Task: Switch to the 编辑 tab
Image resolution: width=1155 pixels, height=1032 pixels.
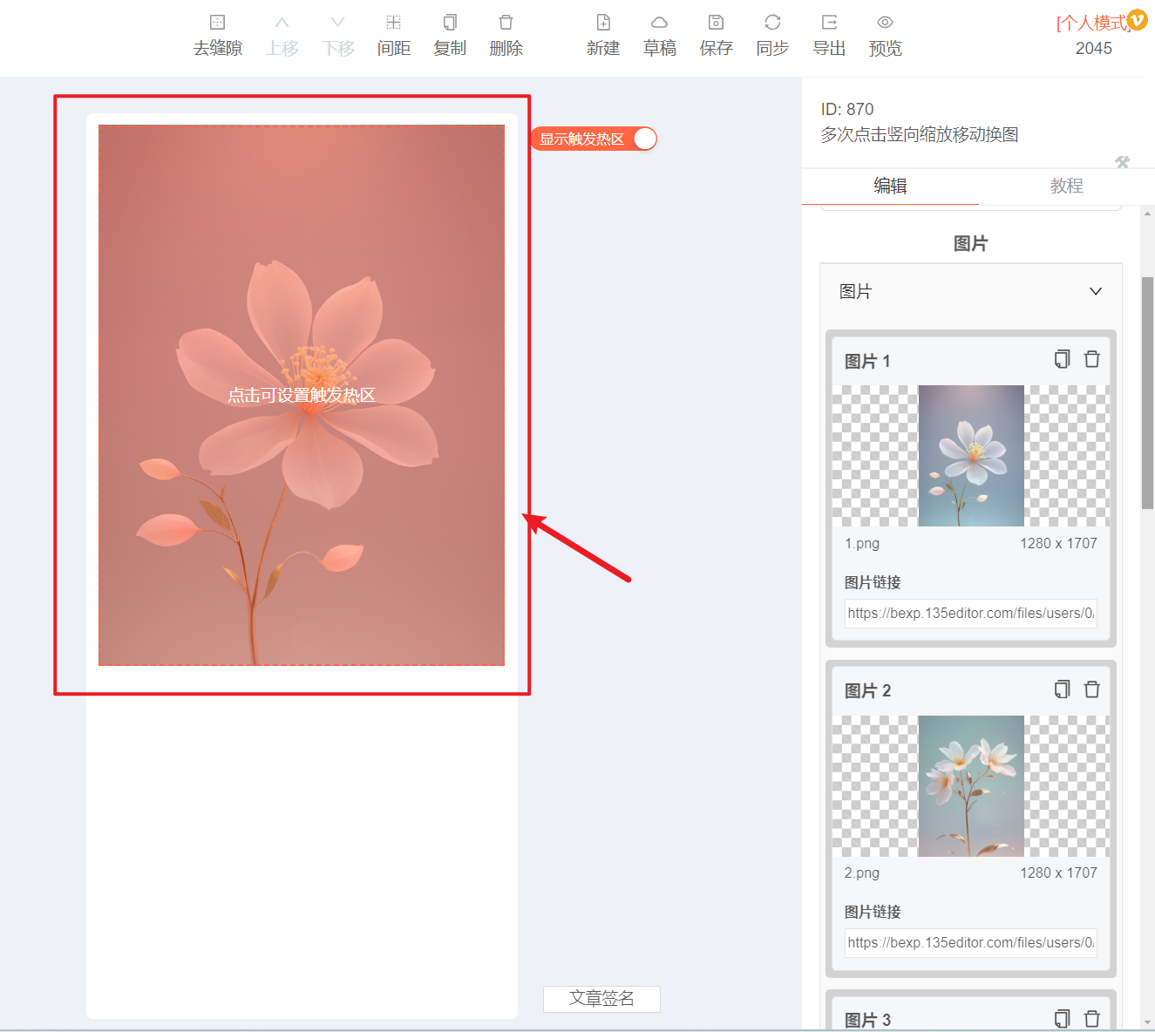Action: pos(890,186)
